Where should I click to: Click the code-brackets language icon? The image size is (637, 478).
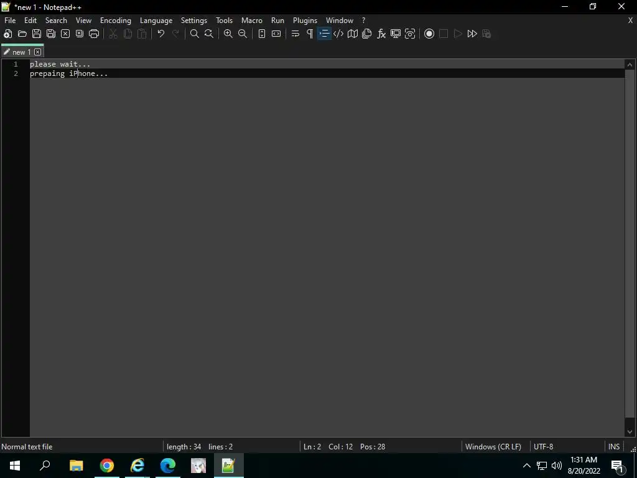[338, 34]
